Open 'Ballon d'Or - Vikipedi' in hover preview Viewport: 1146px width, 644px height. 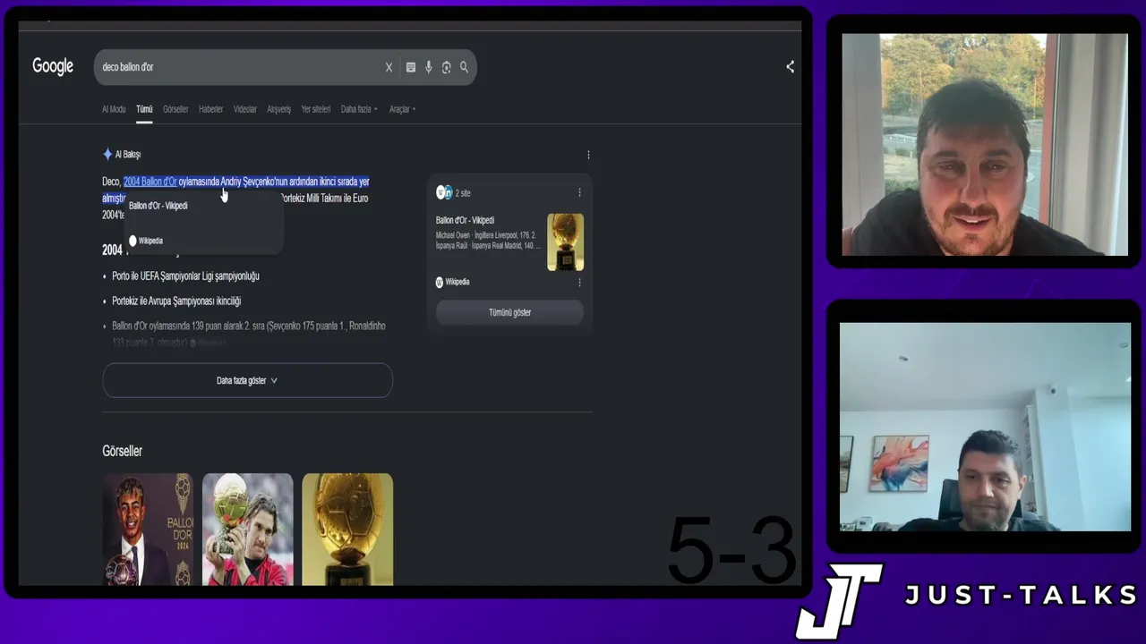click(158, 206)
